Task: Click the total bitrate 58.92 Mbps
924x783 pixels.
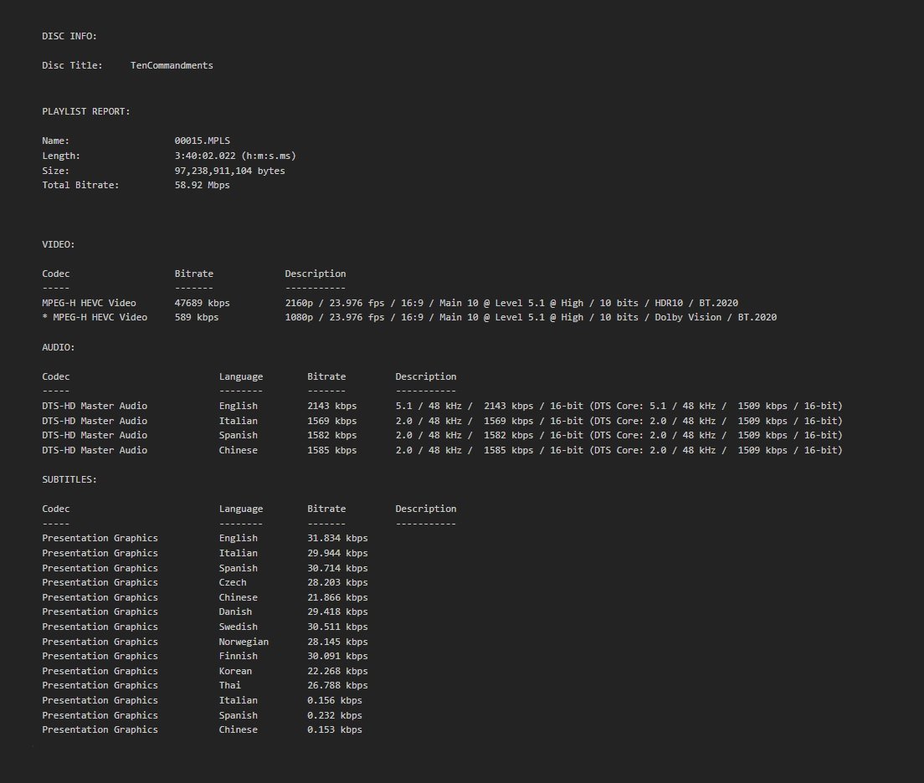Action: (x=202, y=185)
